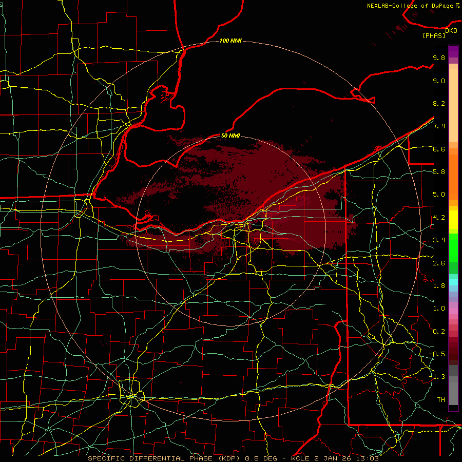Click the 50 NMI range ring label
Screen dimensions: 462x462
point(230,136)
